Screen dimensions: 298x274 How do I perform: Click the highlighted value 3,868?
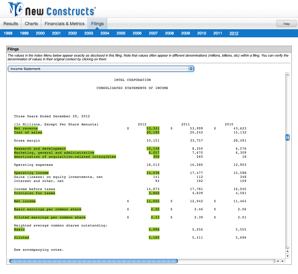point(154,193)
